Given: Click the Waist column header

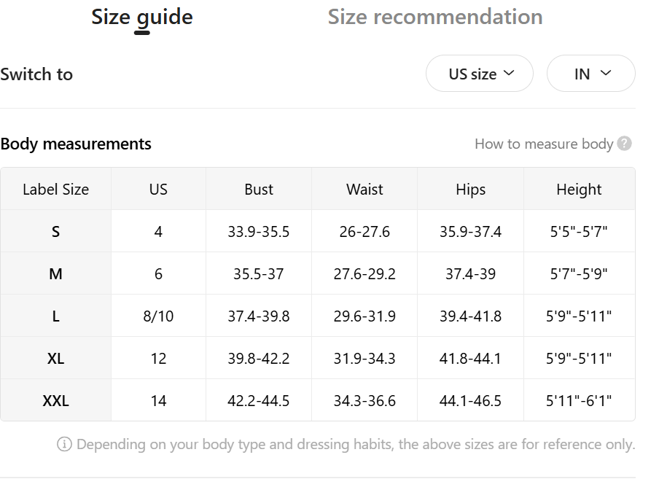Looking at the screenshot, I should pyautogui.click(x=364, y=189).
